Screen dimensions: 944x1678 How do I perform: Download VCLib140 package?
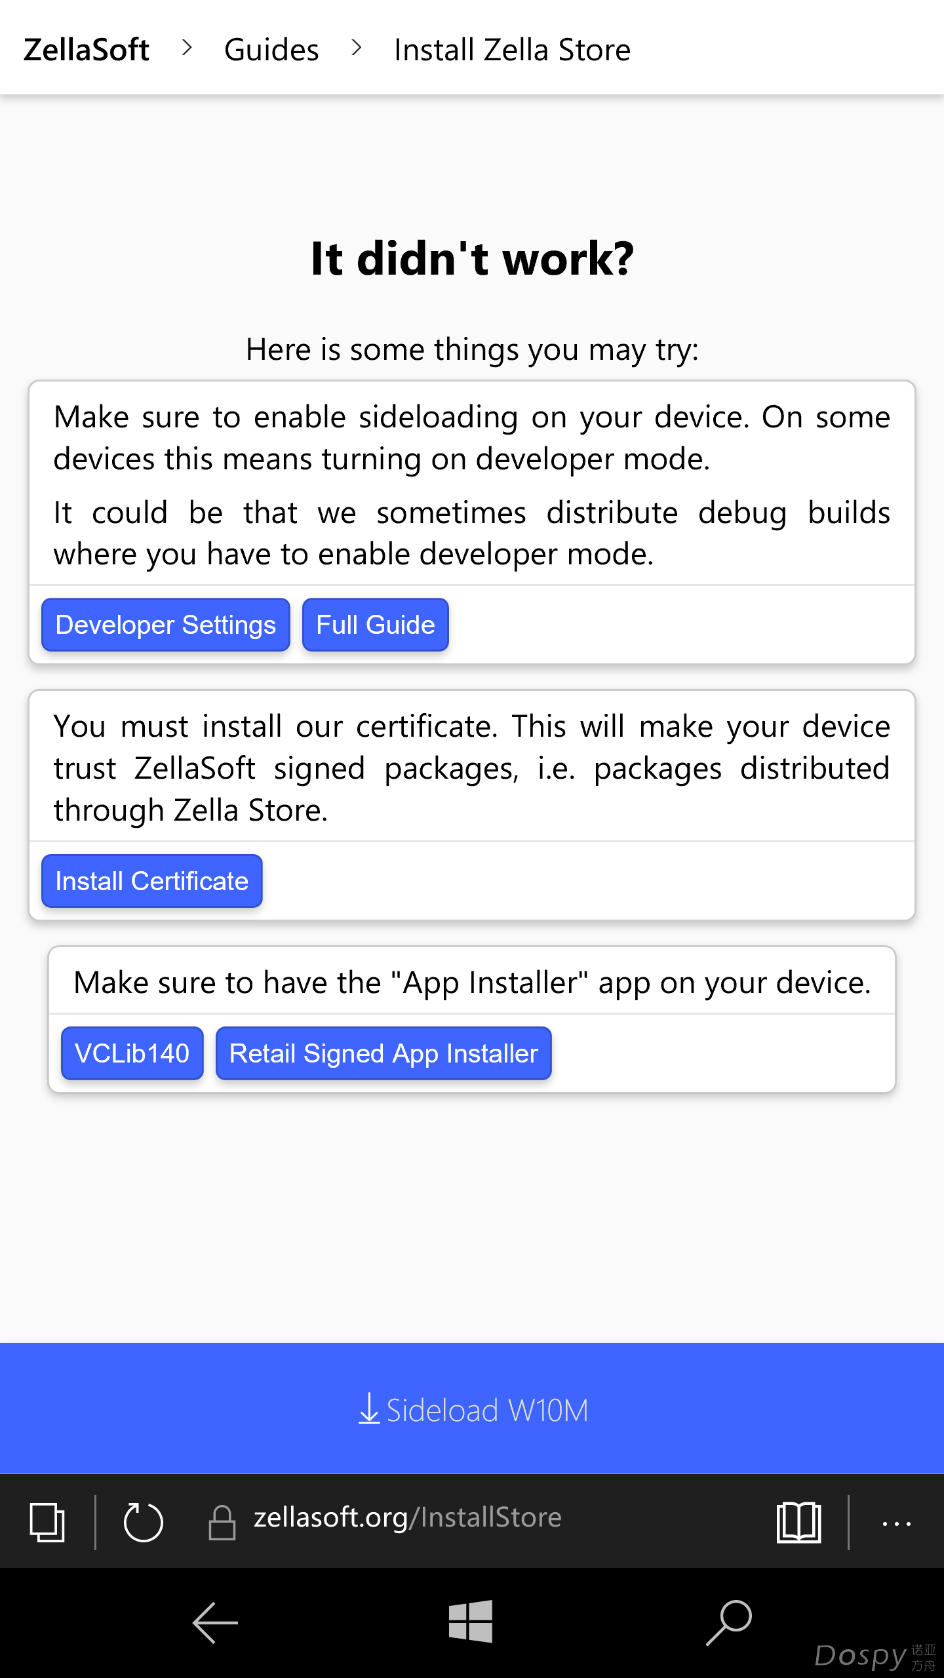coord(132,1053)
